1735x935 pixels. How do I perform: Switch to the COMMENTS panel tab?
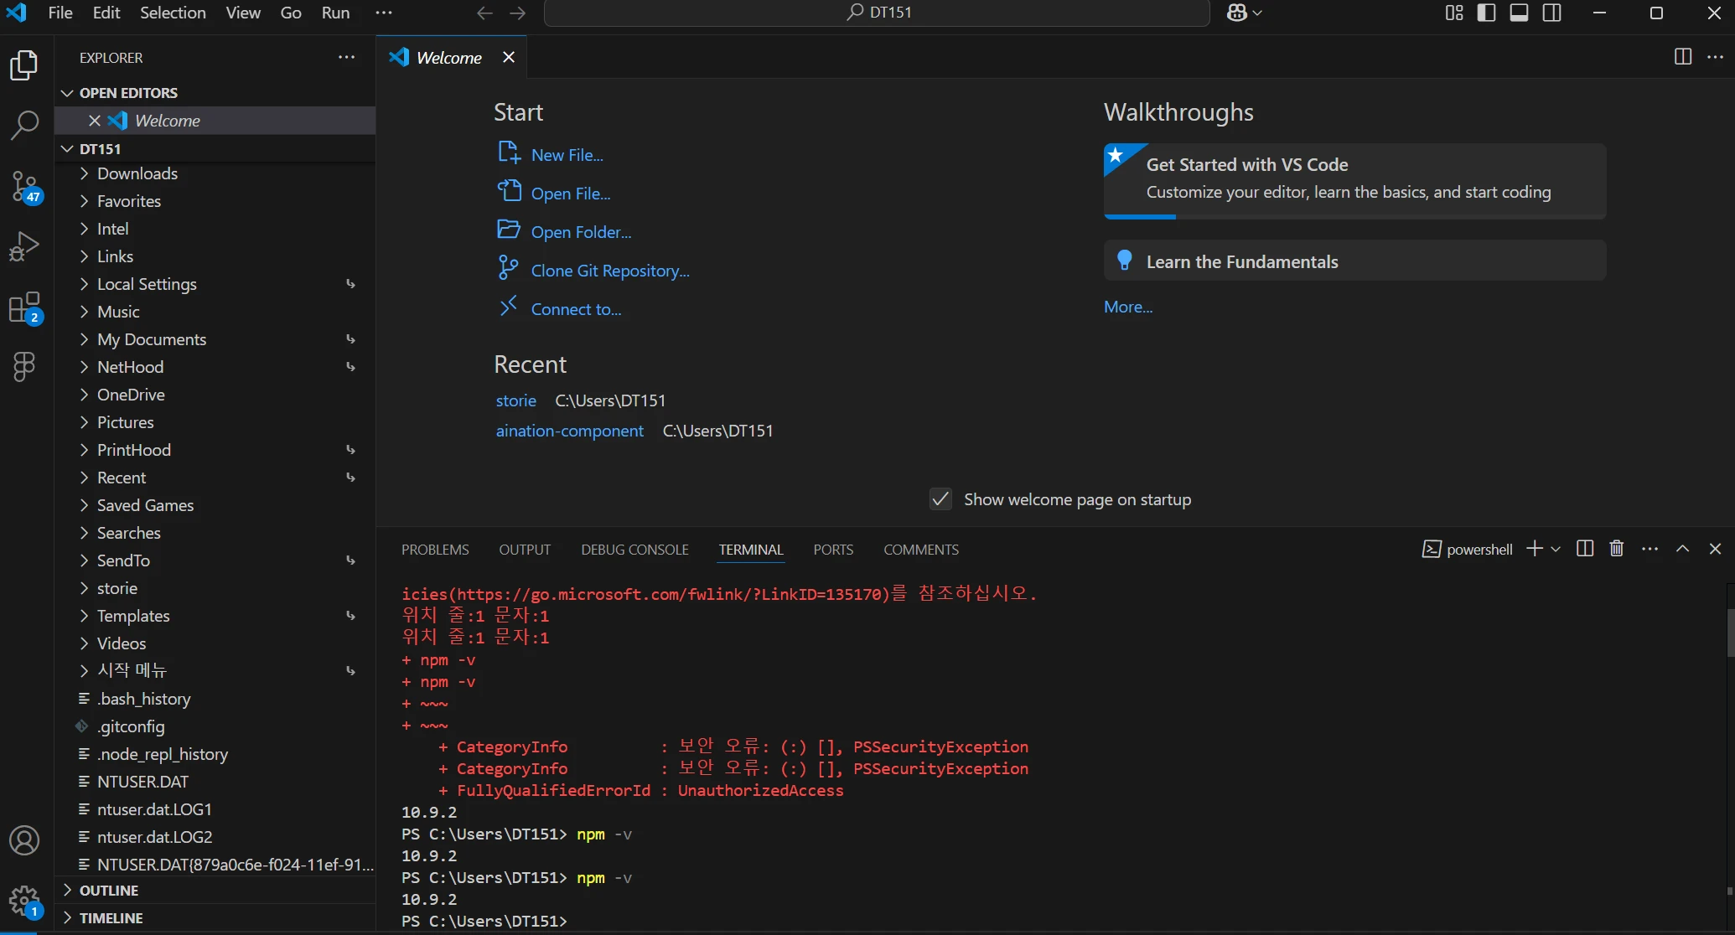point(921,550)
